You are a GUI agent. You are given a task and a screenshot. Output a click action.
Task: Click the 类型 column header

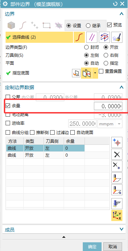(x=34, y=141)
